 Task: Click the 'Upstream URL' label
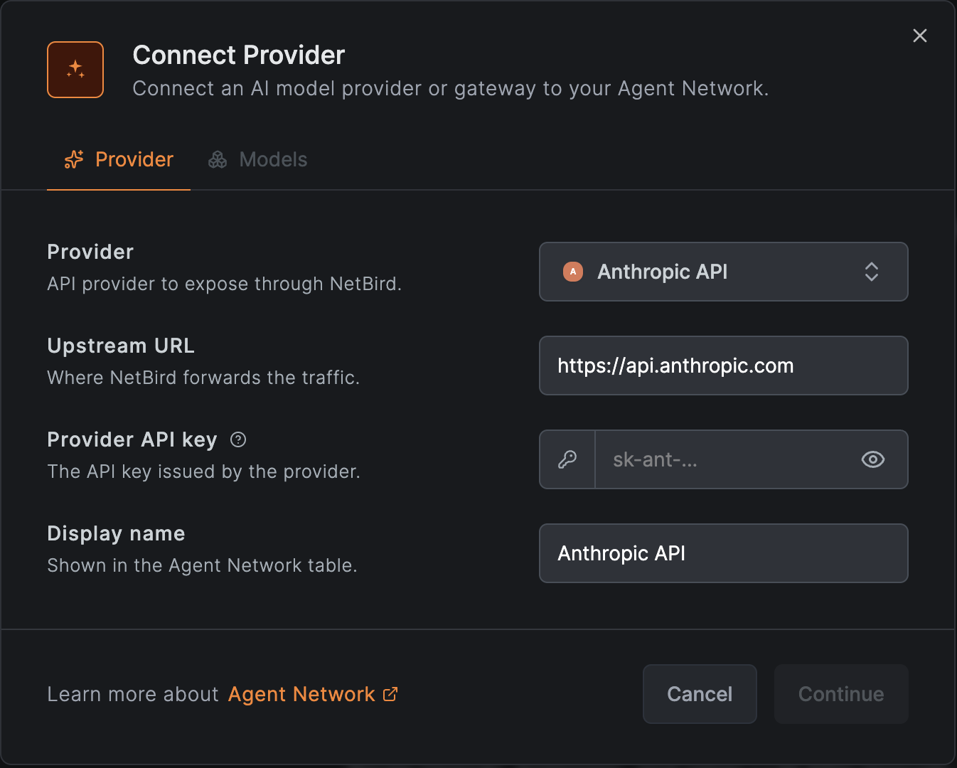[x=121, y=346]
